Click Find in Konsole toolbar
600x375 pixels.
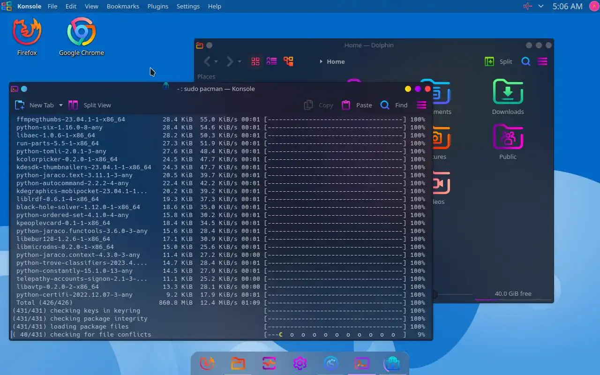pyautogui.click(x=394, y=105)
